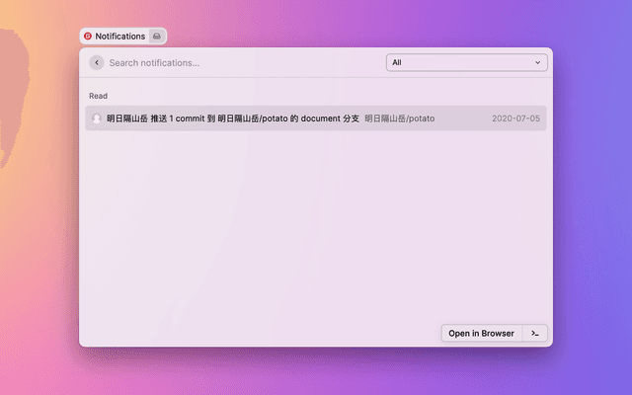Click the inbox tray icon after Notifications
This screenshot has height=395, width=632.
coord(157,37)
